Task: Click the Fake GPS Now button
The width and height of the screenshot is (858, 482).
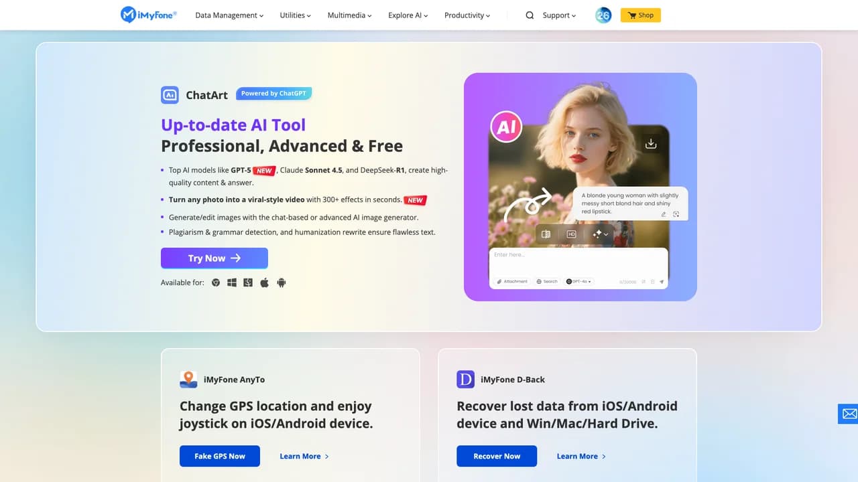Action: pyautogui.click(x=220, y=456)
